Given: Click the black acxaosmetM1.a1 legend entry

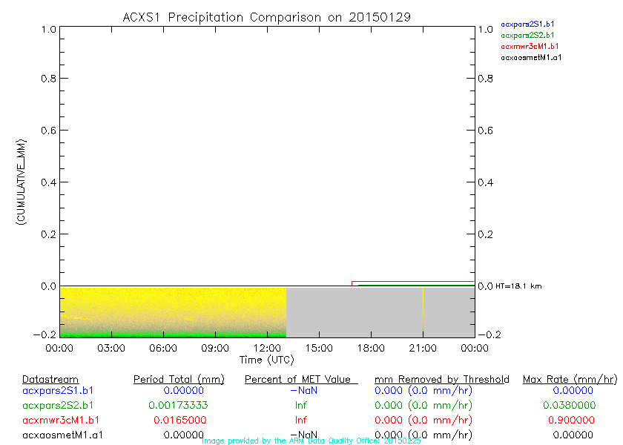Looking at the screenshot, I should pos(531,57).
